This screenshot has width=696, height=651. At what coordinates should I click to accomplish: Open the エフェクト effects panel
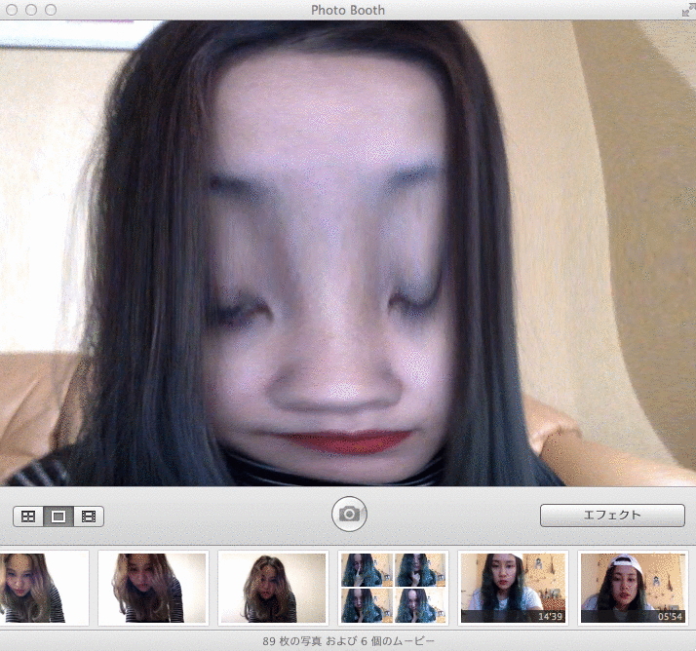[x=612, y=516]
